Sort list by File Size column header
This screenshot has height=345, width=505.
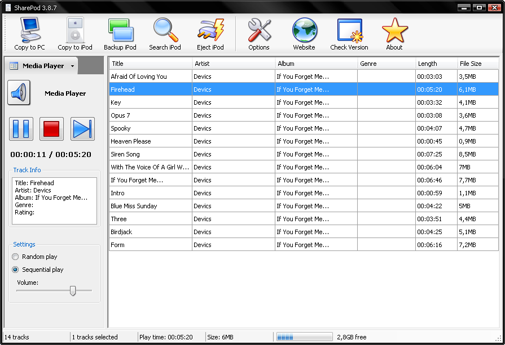point(478,64)
